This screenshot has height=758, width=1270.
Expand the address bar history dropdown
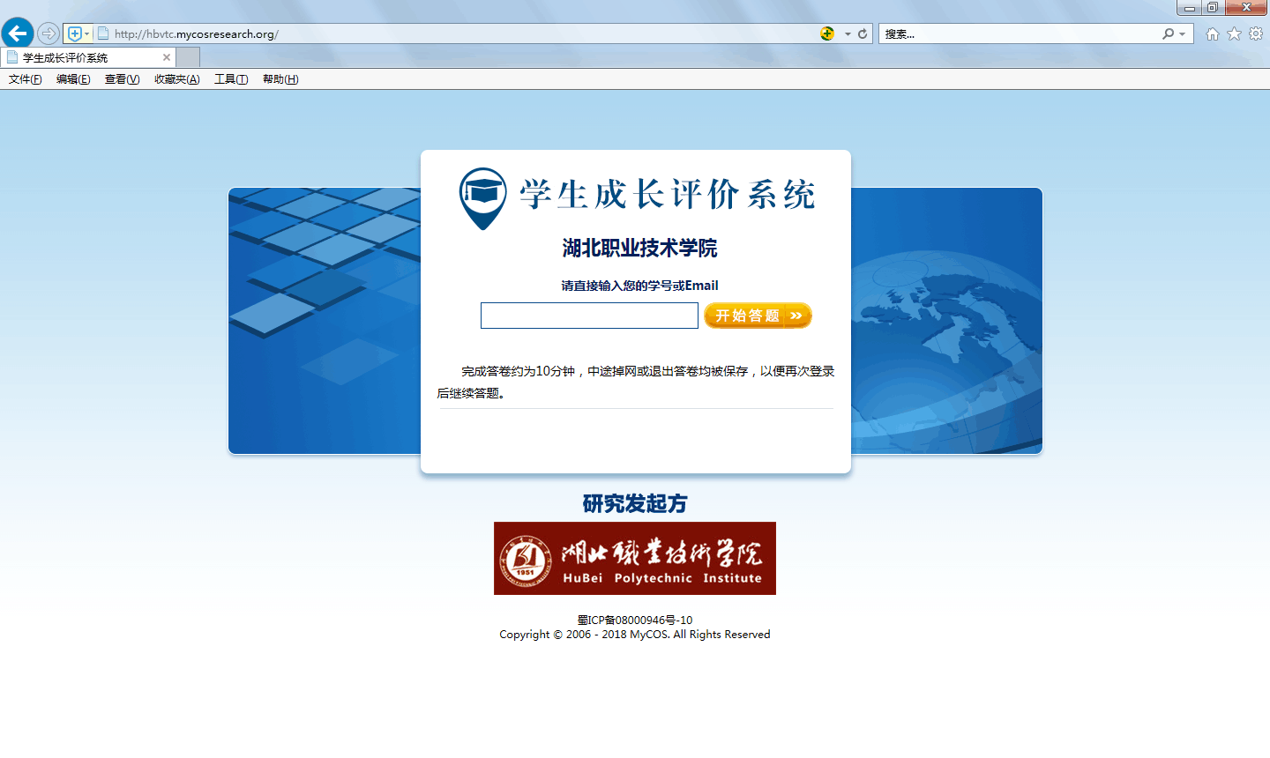coord(848,33)
